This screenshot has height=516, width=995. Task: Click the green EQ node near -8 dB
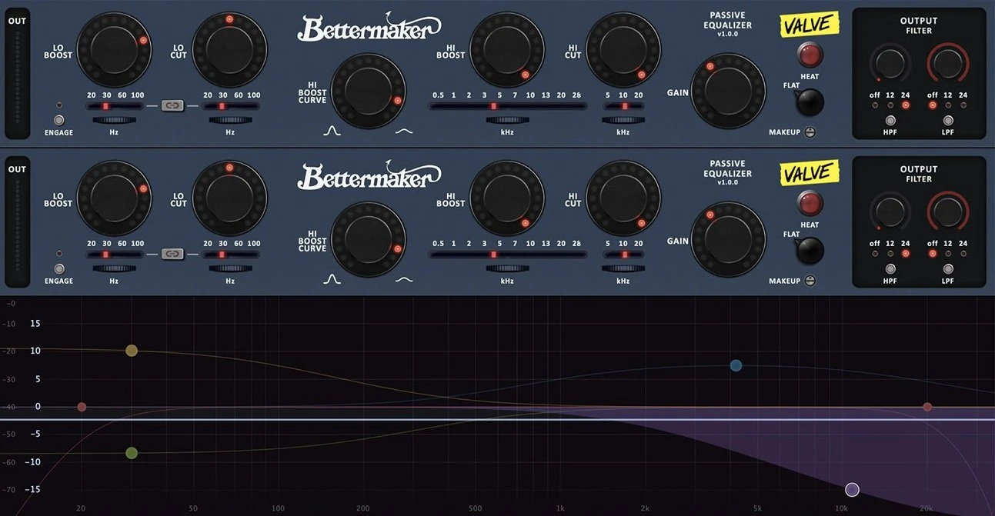132,453
